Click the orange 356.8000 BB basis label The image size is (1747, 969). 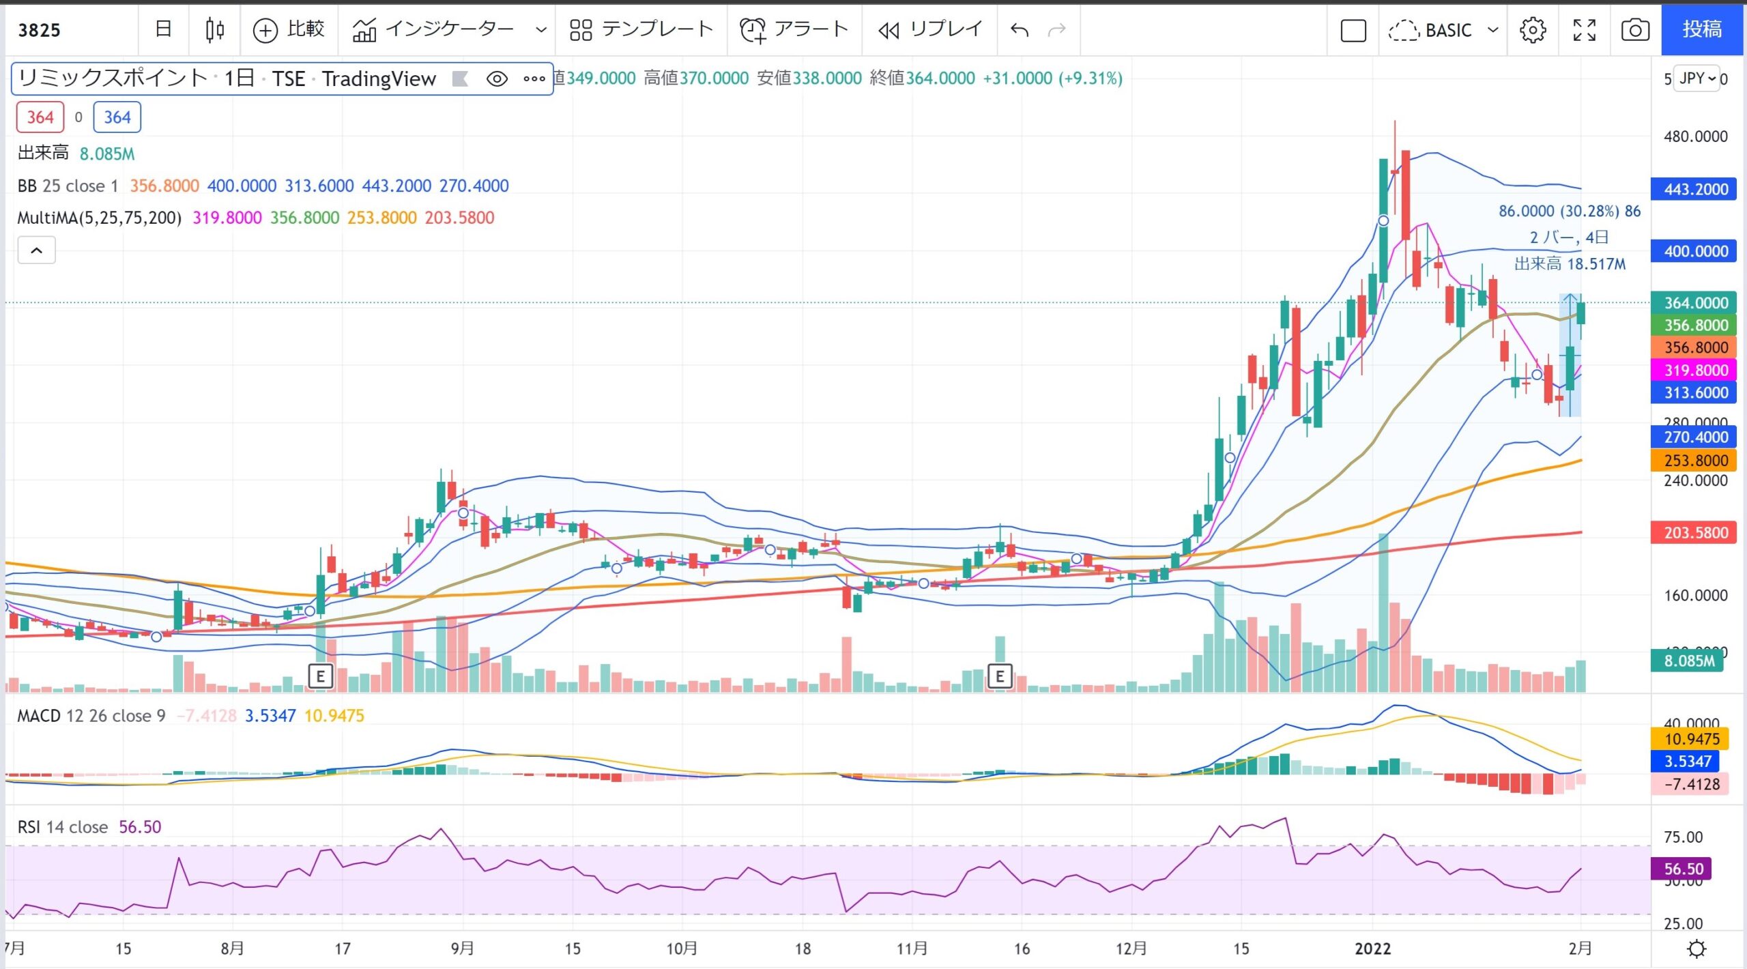pyautogui.click(x=1694, y=347)
